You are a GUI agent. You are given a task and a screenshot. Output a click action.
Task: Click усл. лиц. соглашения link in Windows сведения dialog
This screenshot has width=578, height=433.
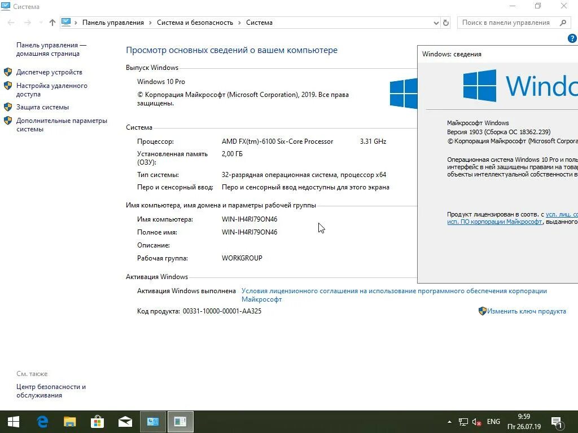pyautogui.click(x=562, y=214)
